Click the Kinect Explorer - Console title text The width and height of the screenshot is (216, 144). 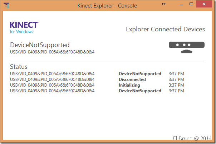click(x=108, y=5)
